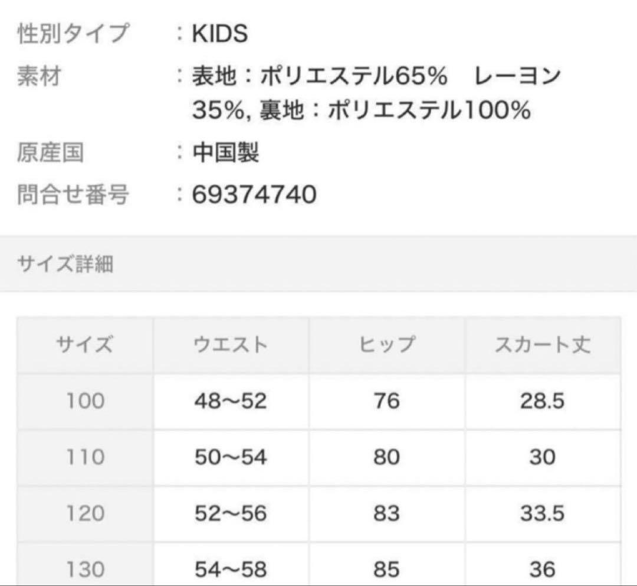This screenshot has width=637, height=586.
Task: Click the 54~58 waist cell
Action: pyautogui.click(x=231, y=569)
